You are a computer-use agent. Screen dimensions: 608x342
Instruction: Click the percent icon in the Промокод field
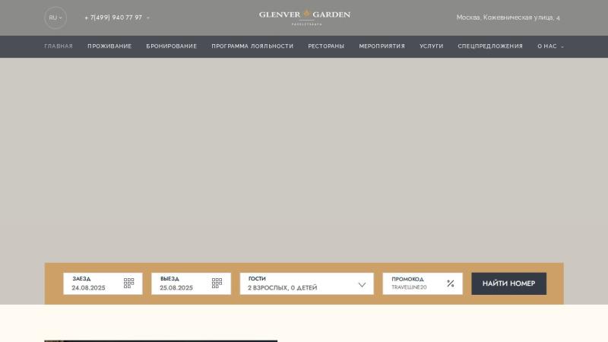click(450, 283)
